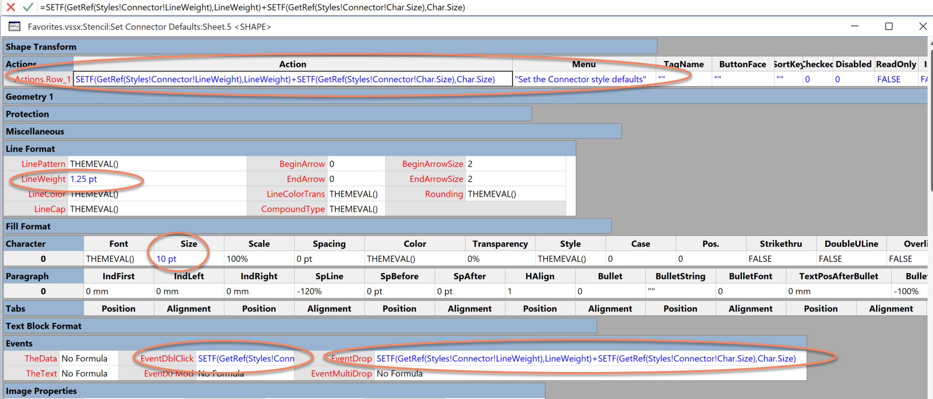Screen dimensions: 933x399
Task: Expand the Fill Format section
Action: 307,227
